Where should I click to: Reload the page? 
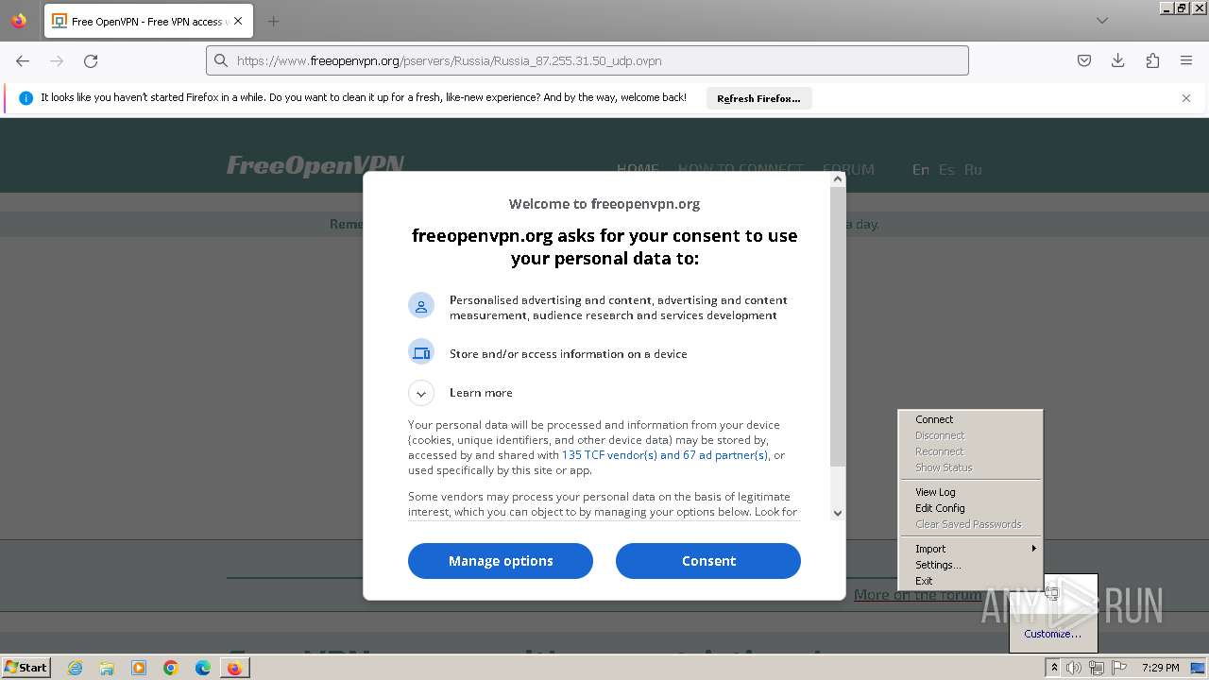pos(91,60)
